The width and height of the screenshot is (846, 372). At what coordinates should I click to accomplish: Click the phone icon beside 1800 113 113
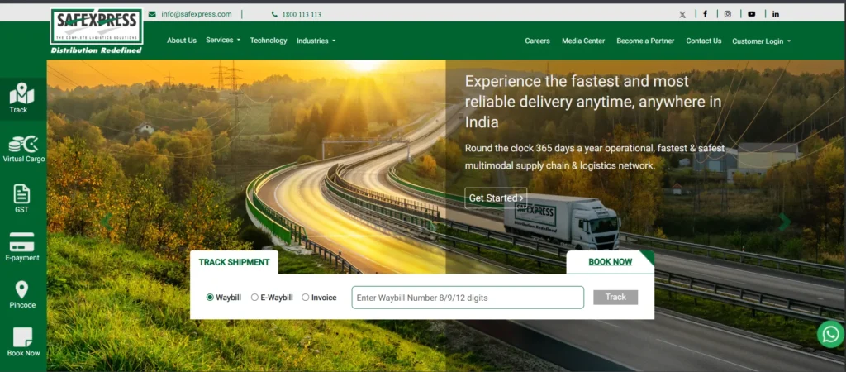(x=274, y=15)
